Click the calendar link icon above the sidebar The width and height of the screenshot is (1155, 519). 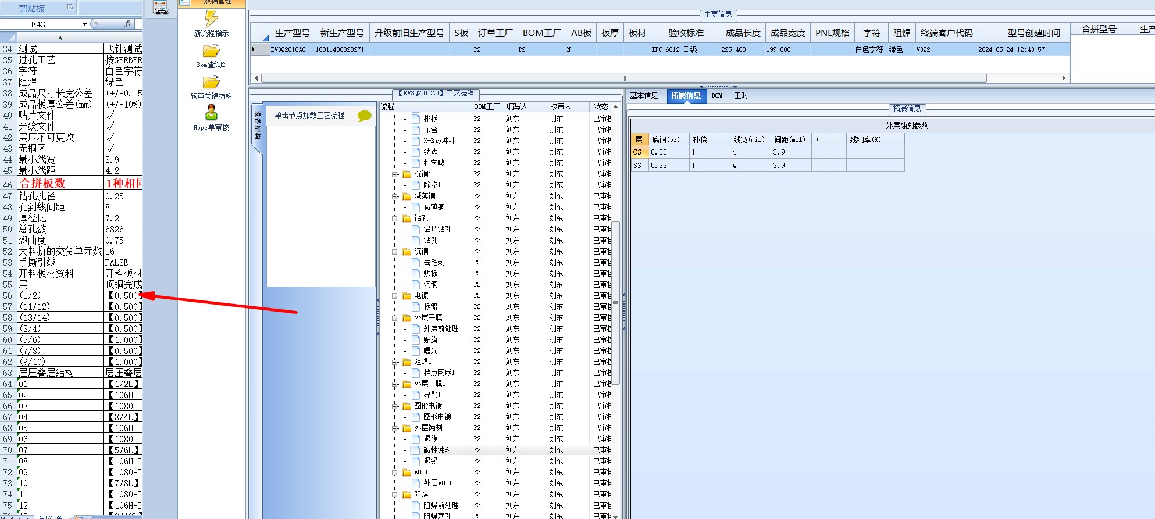161,8
